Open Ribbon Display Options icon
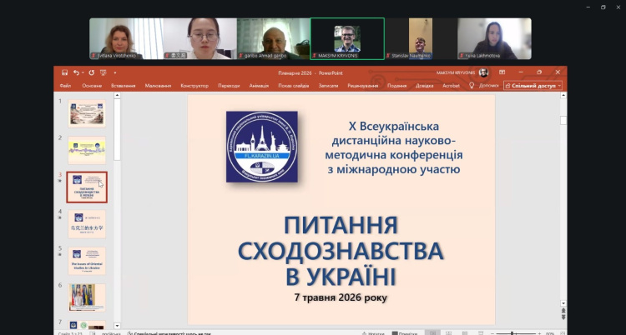This screenshot has height=335, width=626. click(x=502, y=72)
